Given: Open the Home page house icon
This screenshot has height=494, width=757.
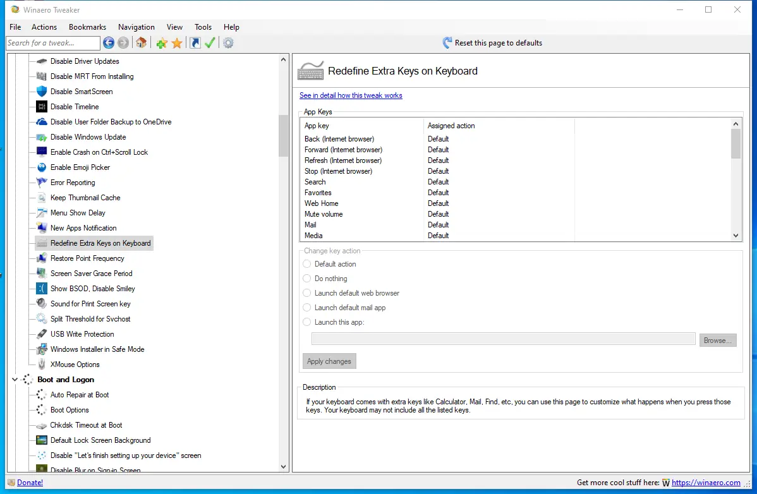Looking at the screenshot, I should [141, 43].
